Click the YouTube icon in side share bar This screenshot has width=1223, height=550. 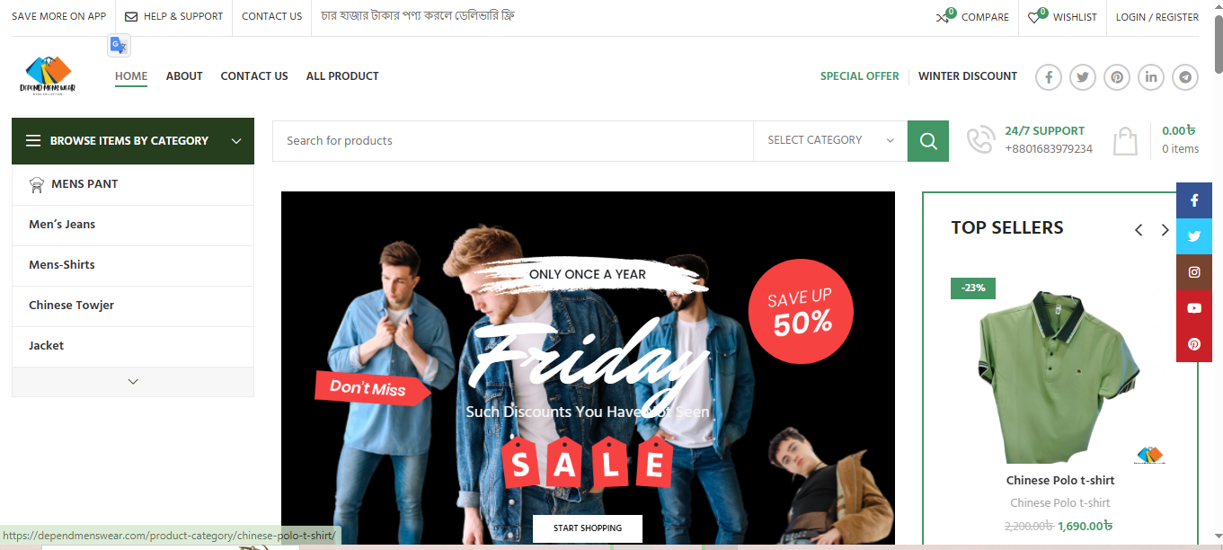point(1194,308)
